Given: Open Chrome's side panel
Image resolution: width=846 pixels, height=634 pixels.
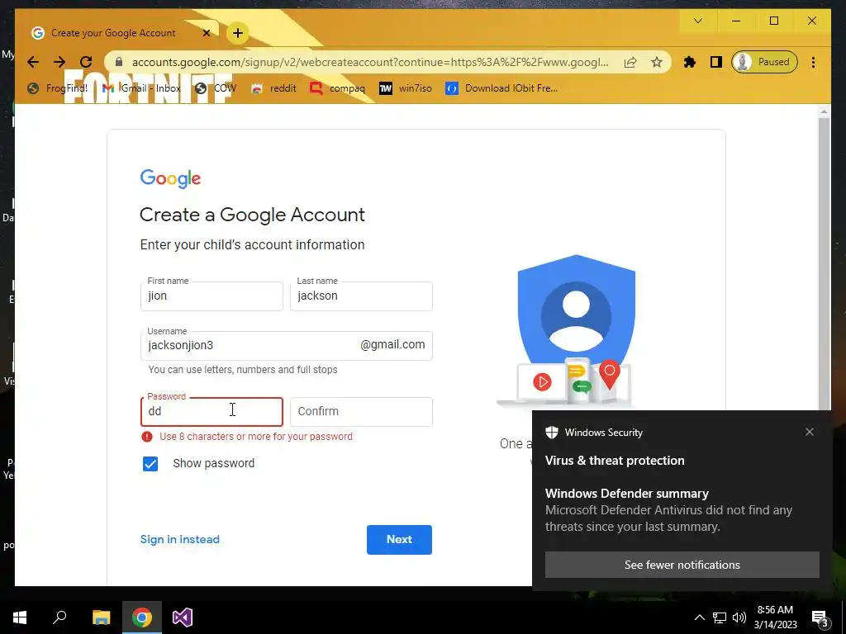Looking at the screenshot, I should (x=716, y=62).
